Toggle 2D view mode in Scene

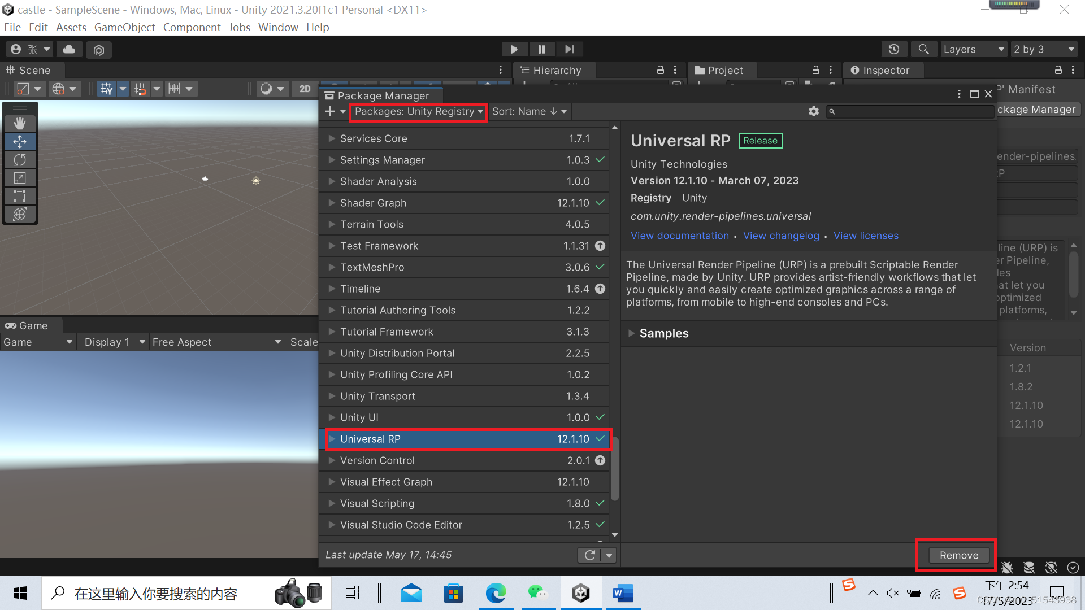305,89
